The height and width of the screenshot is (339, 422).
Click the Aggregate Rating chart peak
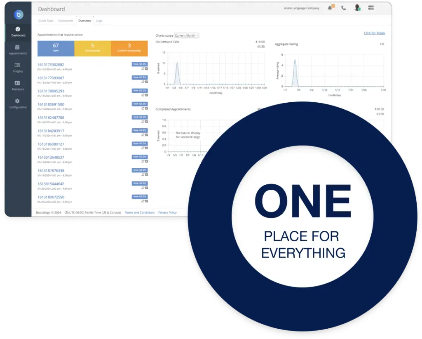(x=295, y=60)
